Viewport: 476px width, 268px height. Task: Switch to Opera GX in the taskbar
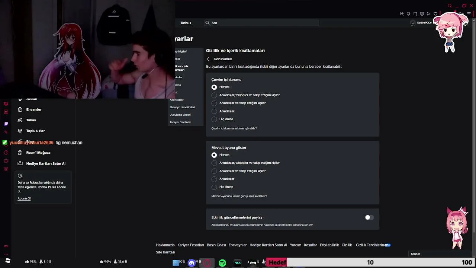point(207,263)
